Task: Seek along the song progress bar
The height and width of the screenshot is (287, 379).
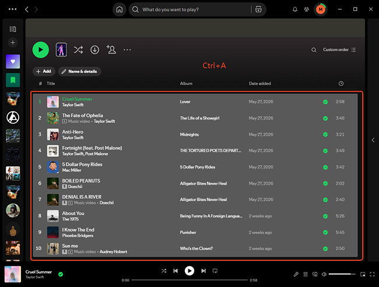Action: click(189, 280)
